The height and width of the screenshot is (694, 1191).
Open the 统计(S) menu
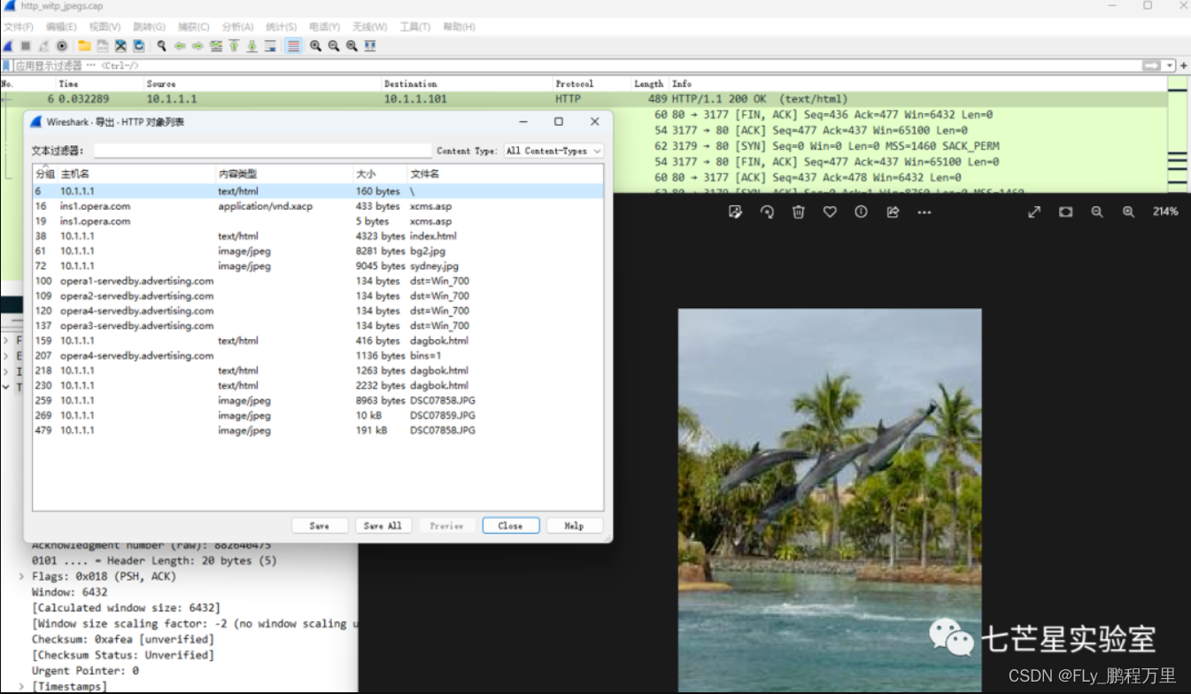tap(282, 27)
